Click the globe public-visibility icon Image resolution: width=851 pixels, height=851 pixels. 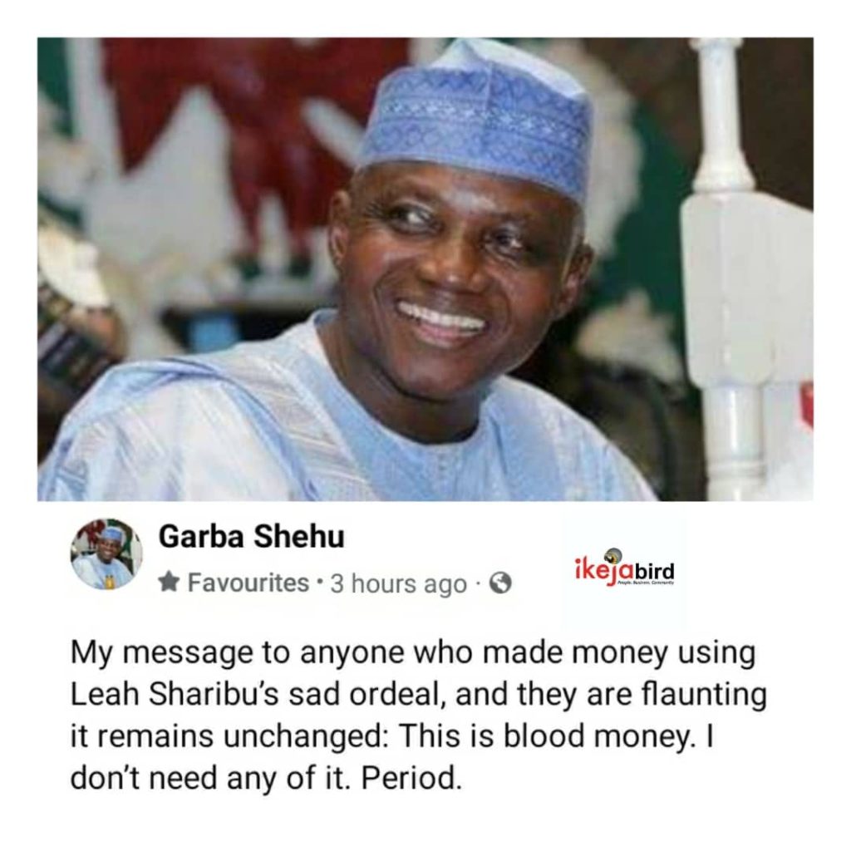(x=500, y=583)
